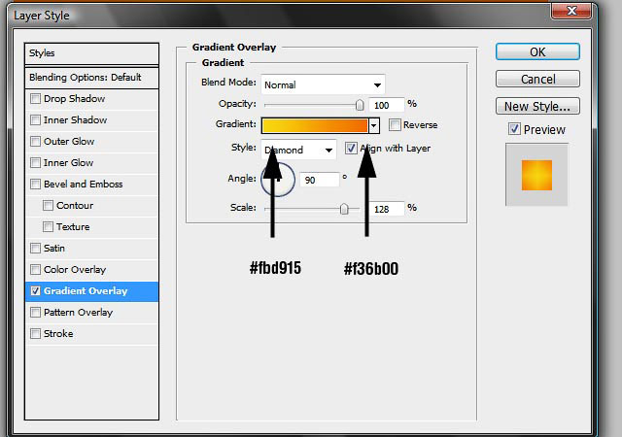Image resolution: width=622 pixels, height=437 pixels.
Task: Open the gradient editor from gradient bar
Action: [315, 125]
